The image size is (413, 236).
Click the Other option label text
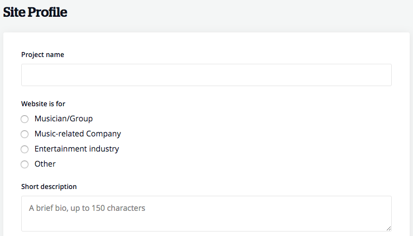coord(45,164)
